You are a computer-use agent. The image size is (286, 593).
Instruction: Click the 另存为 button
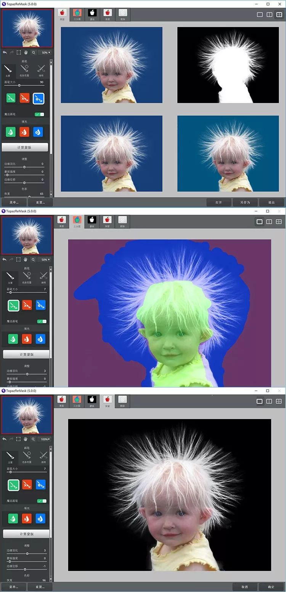[245, 202]
